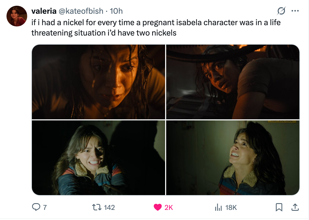This screenshot has height=220, width=309.
Task: View the 18K post analytics
Action: [219, 207]
